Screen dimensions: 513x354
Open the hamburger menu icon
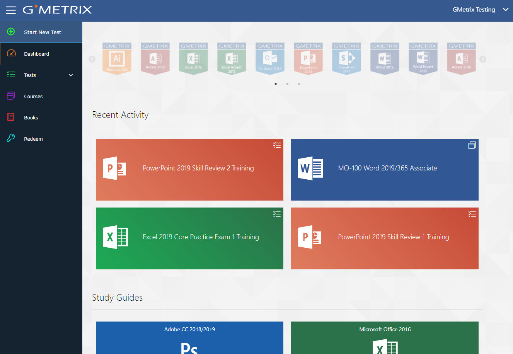pyautogui.click(x=11, y=10)
